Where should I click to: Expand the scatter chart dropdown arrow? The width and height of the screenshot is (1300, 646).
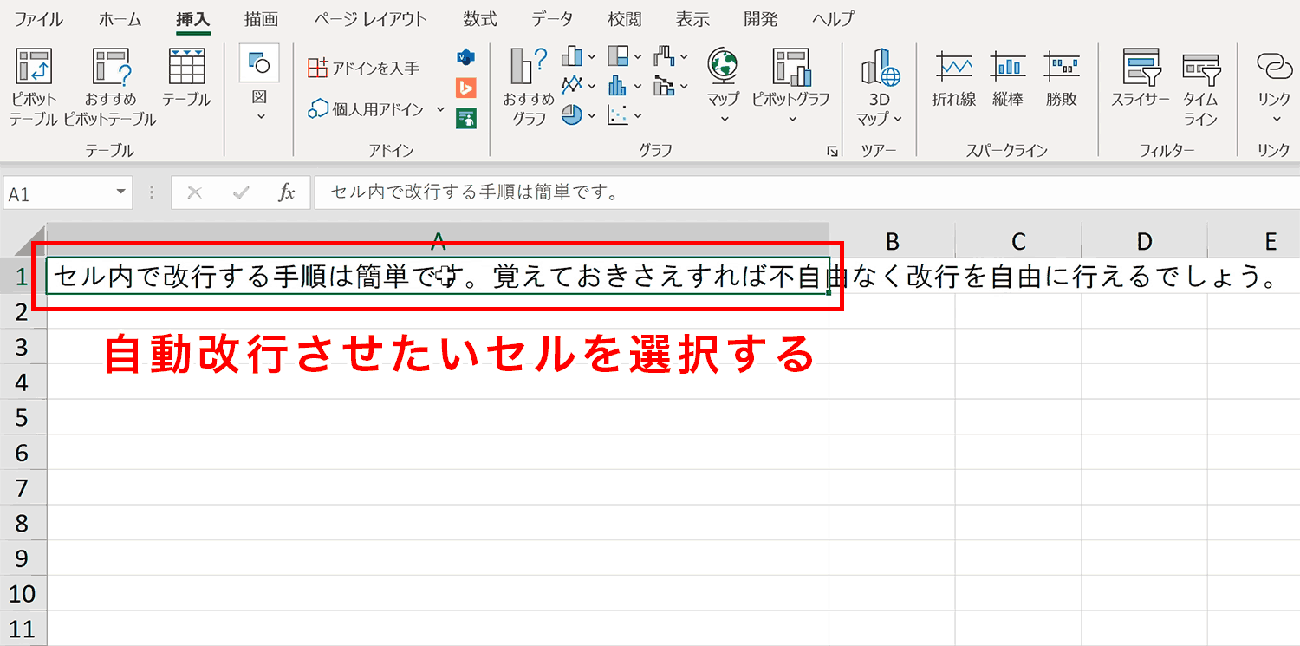pyautogui.click(x=638, y=115)
